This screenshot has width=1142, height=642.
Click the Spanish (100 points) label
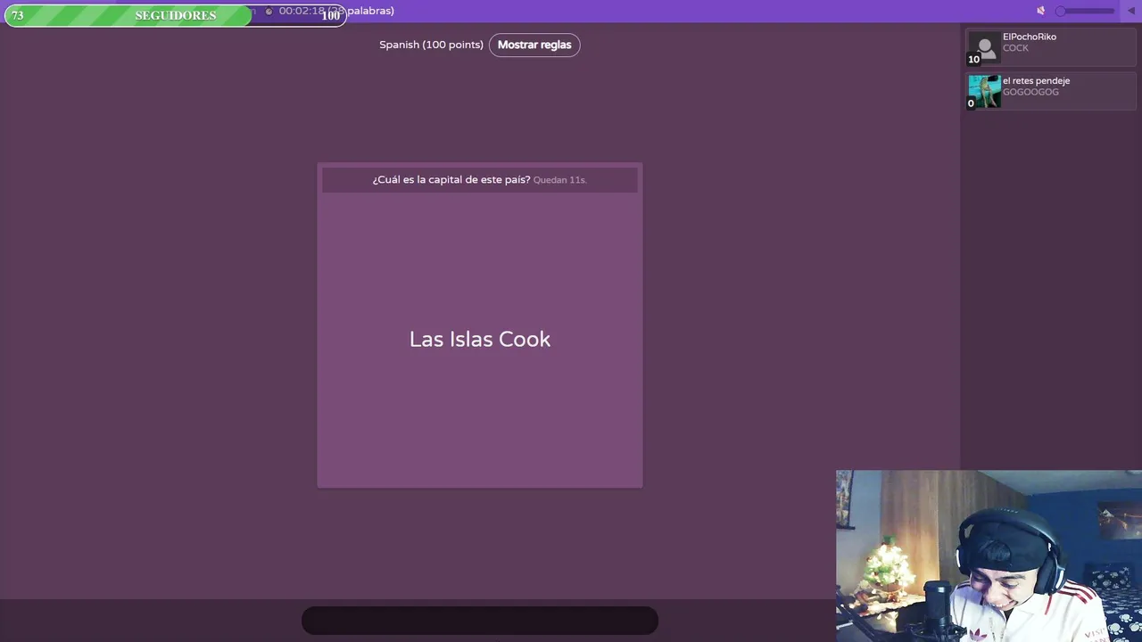pyautogui.click(x=431, y=45)
